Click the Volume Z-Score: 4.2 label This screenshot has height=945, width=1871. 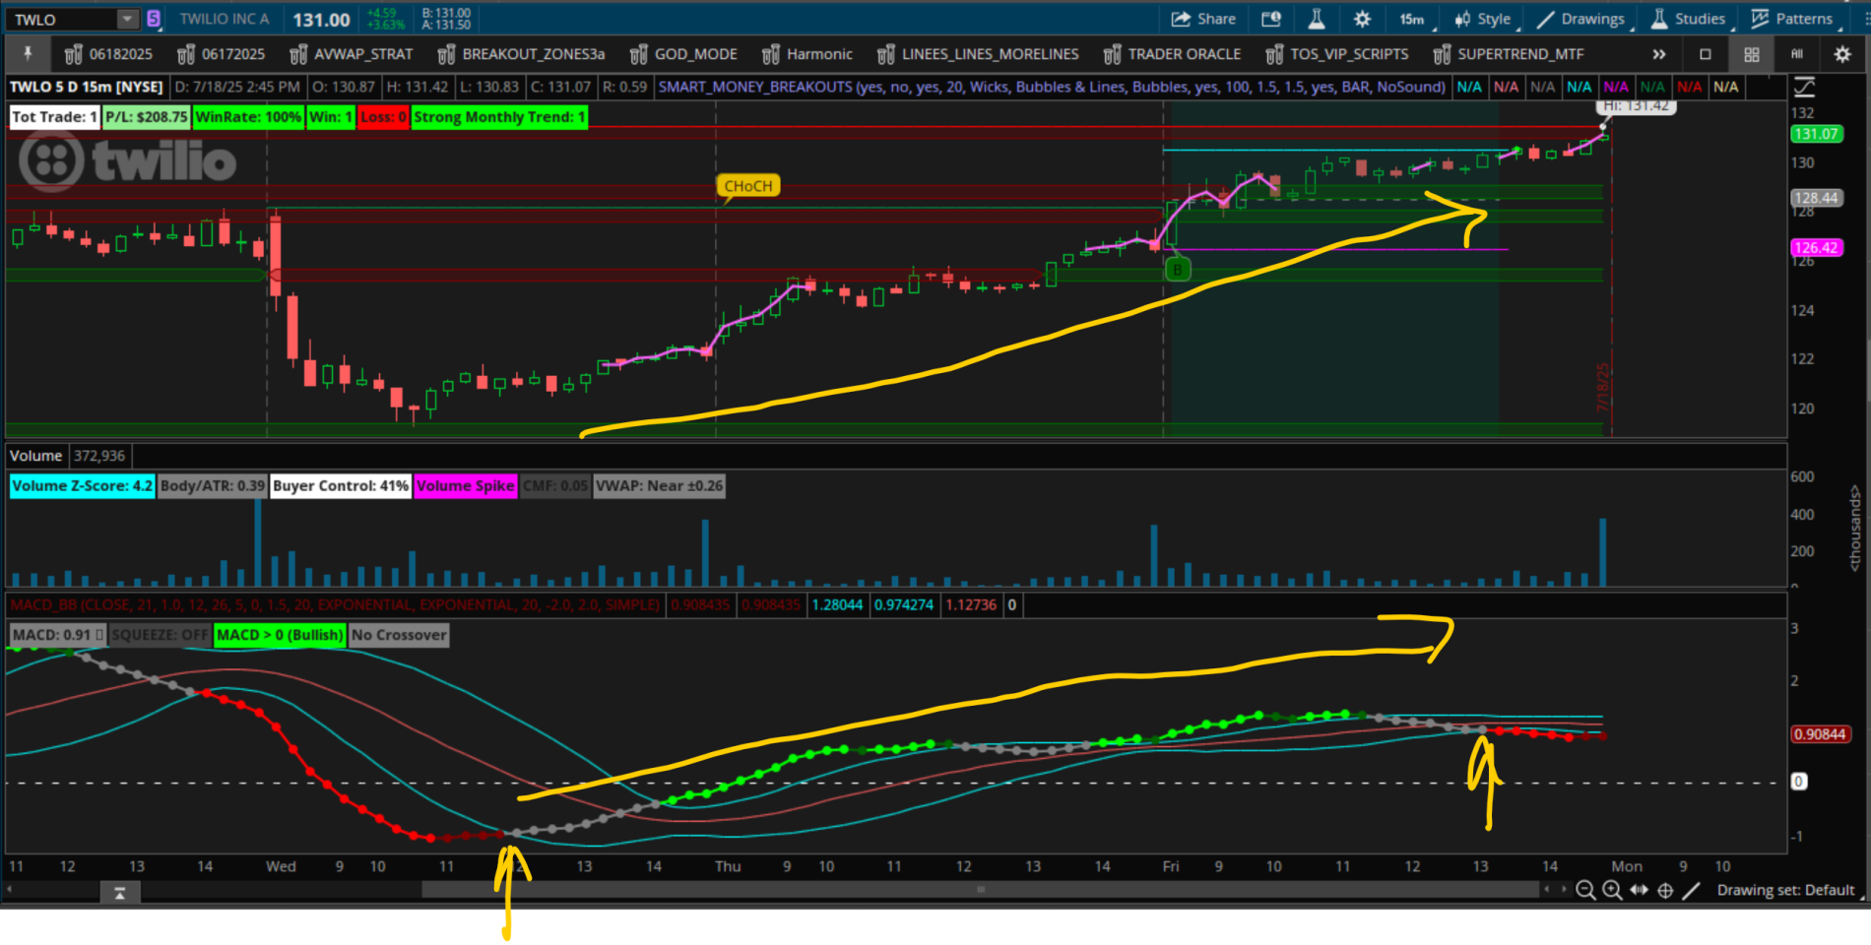(83, 485)
